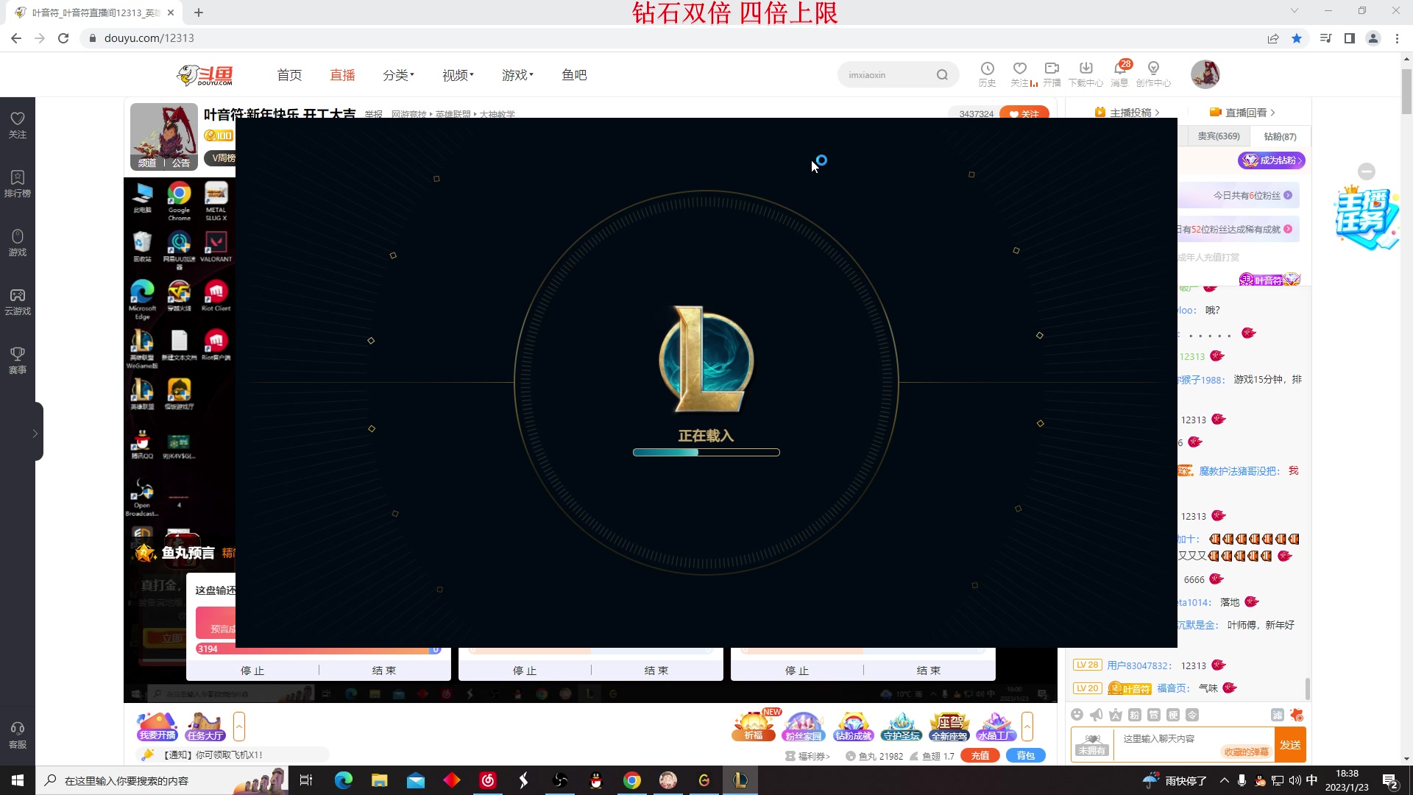
Task: Open the 守护圣坛 guardian altar icon
Action: [902, 727]
